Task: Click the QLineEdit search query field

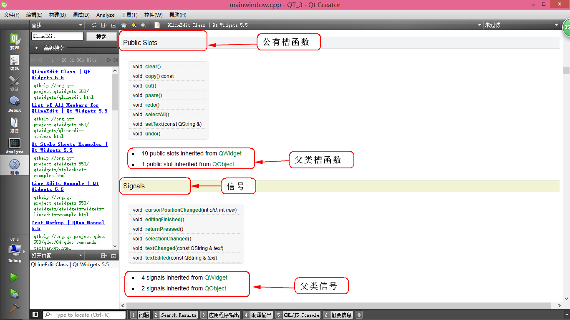Action: pyautogui.click(x=57, y=37)
